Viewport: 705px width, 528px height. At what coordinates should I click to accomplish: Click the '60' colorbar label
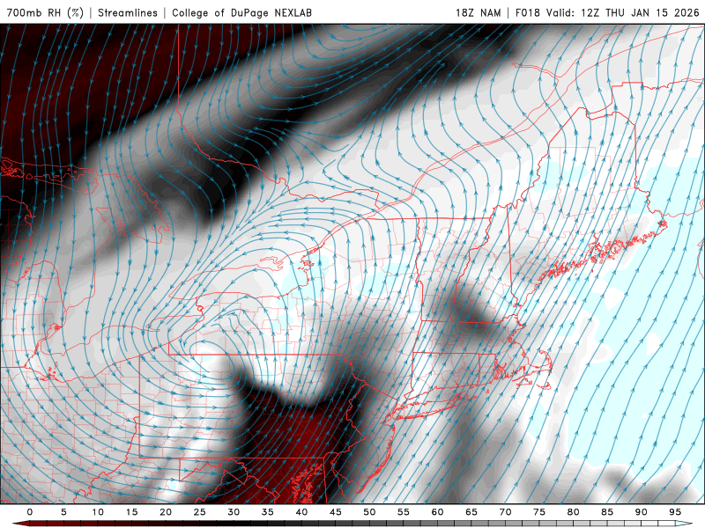tap(437, 512)
